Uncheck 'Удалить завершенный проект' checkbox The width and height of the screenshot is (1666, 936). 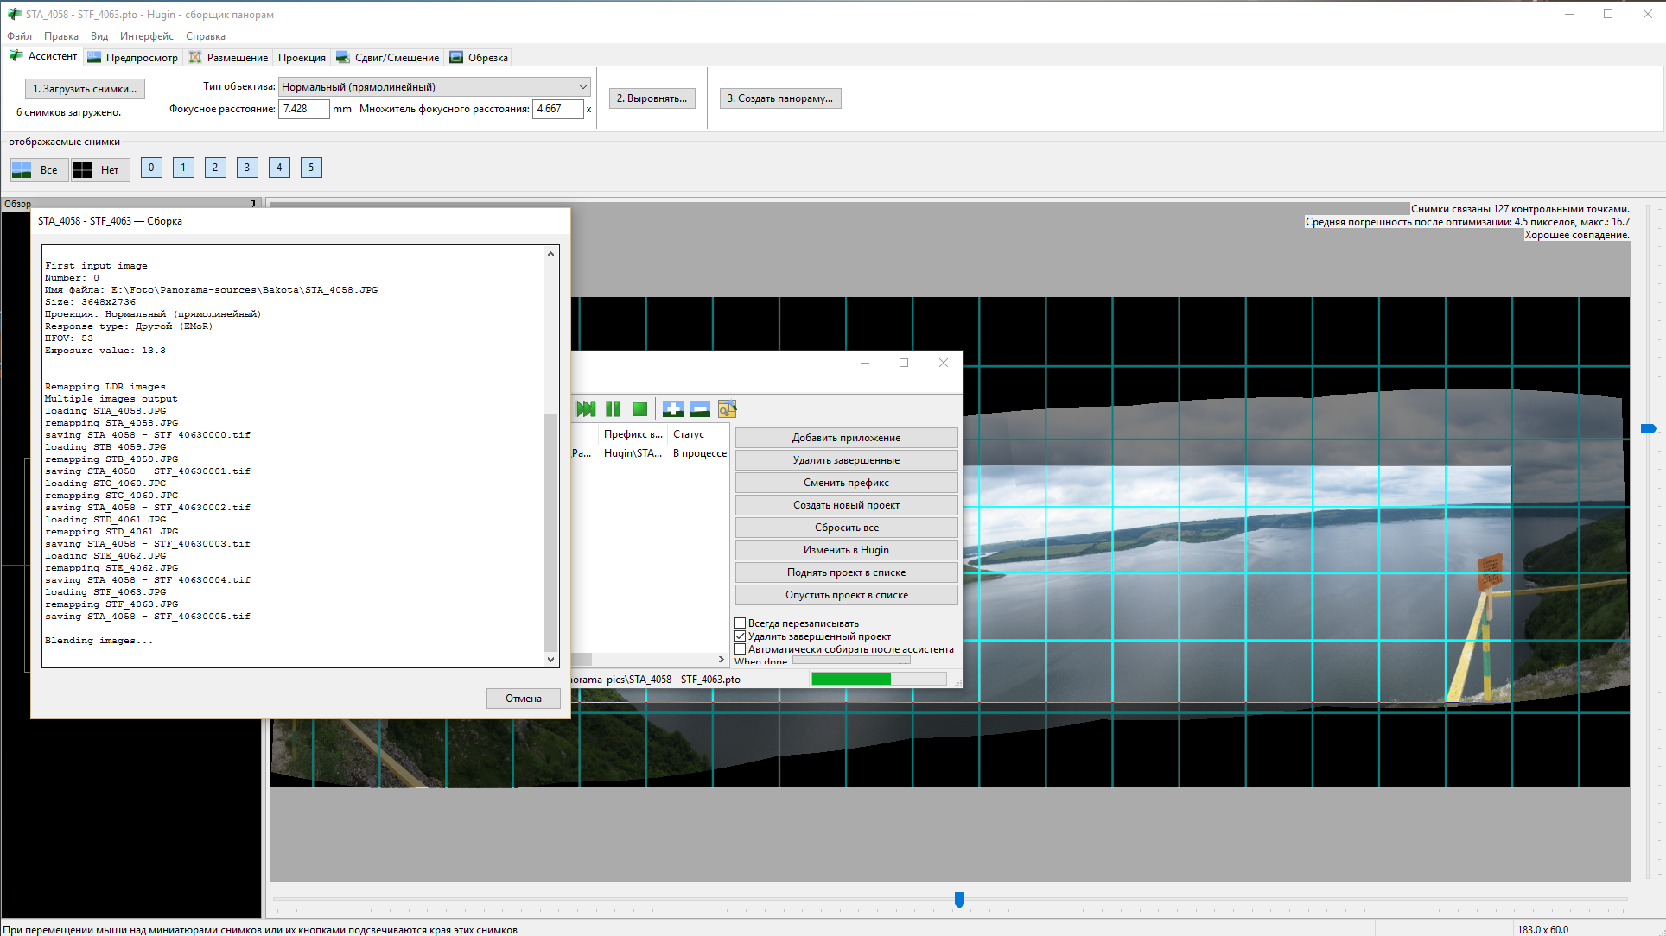[741, 636]
